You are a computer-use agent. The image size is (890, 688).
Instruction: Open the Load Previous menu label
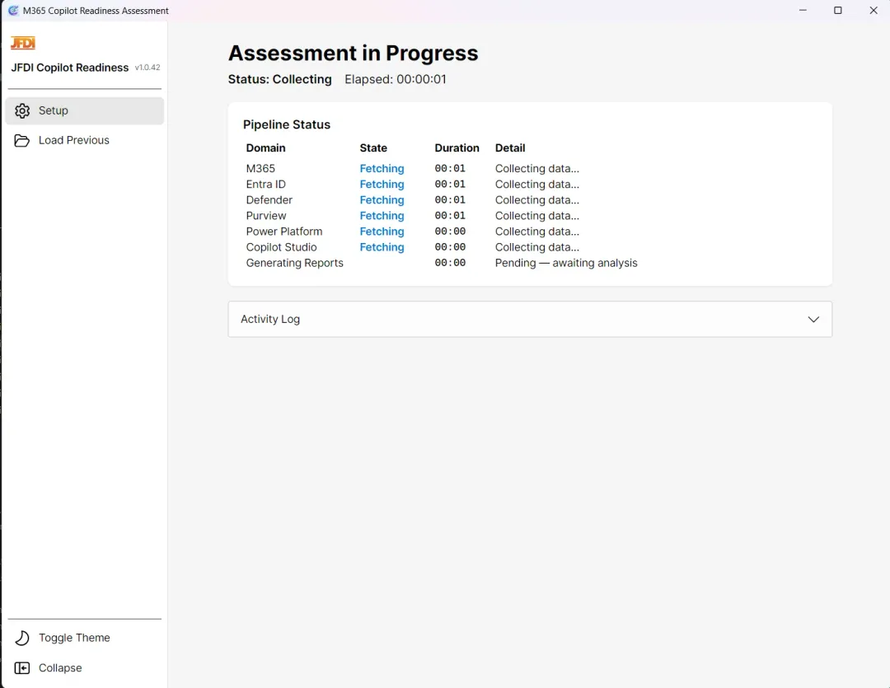74,140
